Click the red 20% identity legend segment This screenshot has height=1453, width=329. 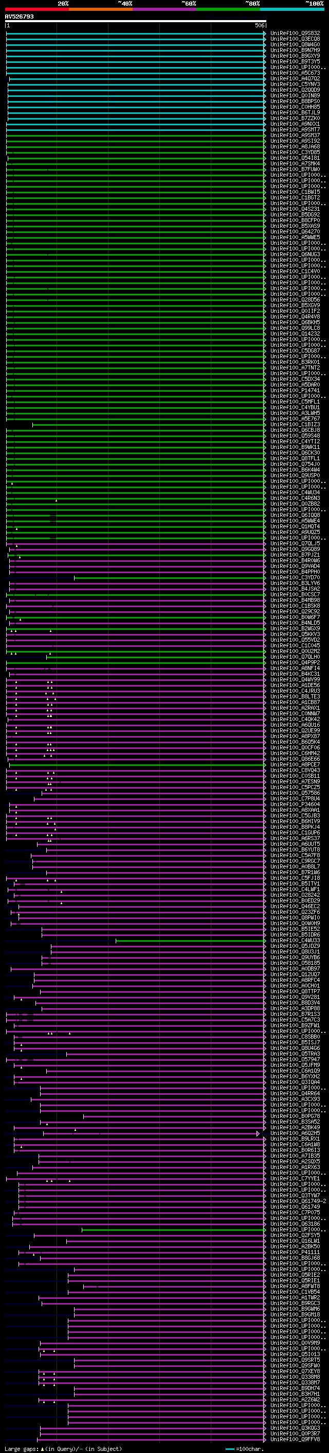coord(36,9)
